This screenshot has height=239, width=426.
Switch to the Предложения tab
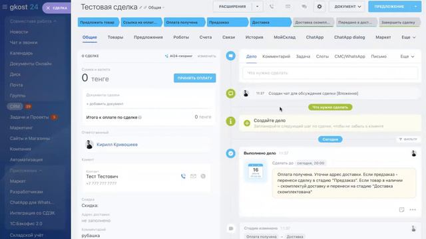pyautogui.click(x=148, y=37)
